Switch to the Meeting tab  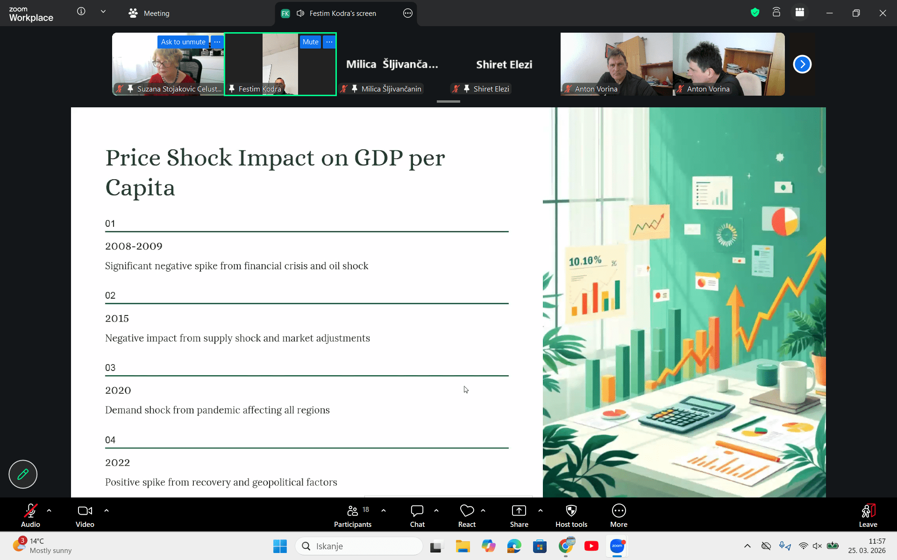[149, 13]
